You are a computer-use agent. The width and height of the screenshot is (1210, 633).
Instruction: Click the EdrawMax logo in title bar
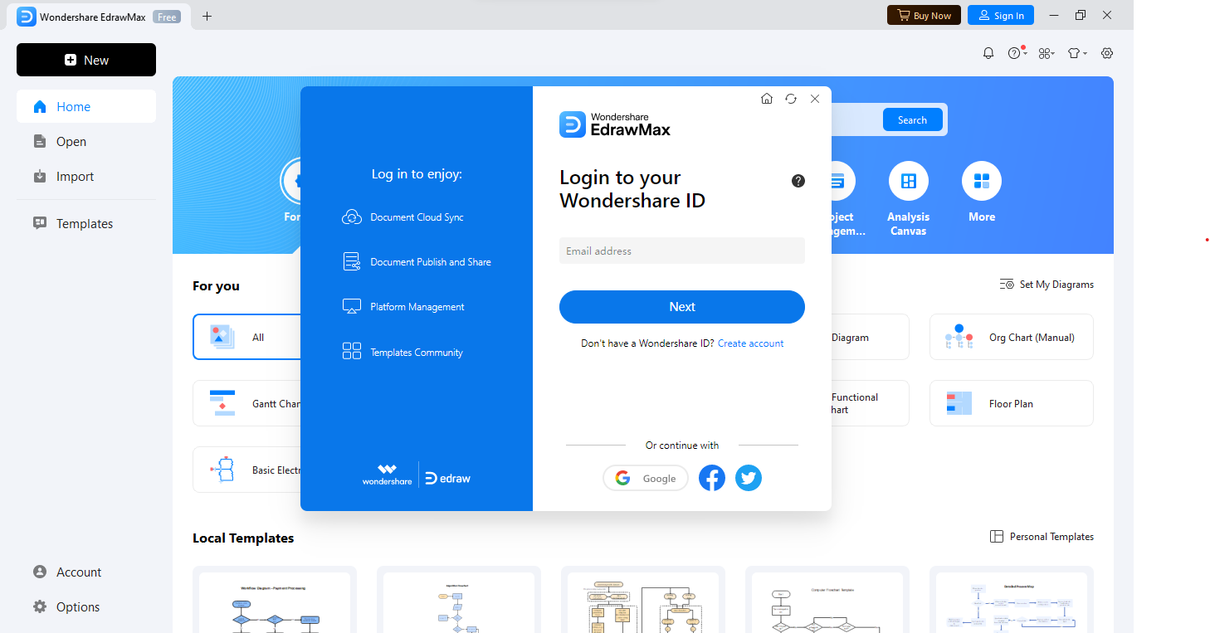click(x=27, y=17)
